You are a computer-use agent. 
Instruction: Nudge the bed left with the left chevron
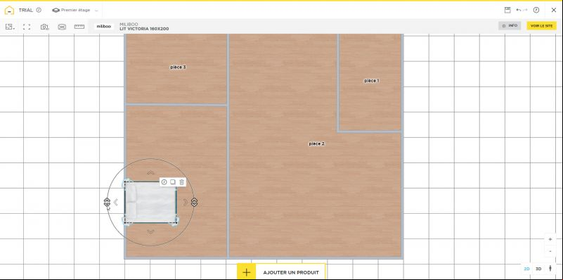click(x=115, y=203)
